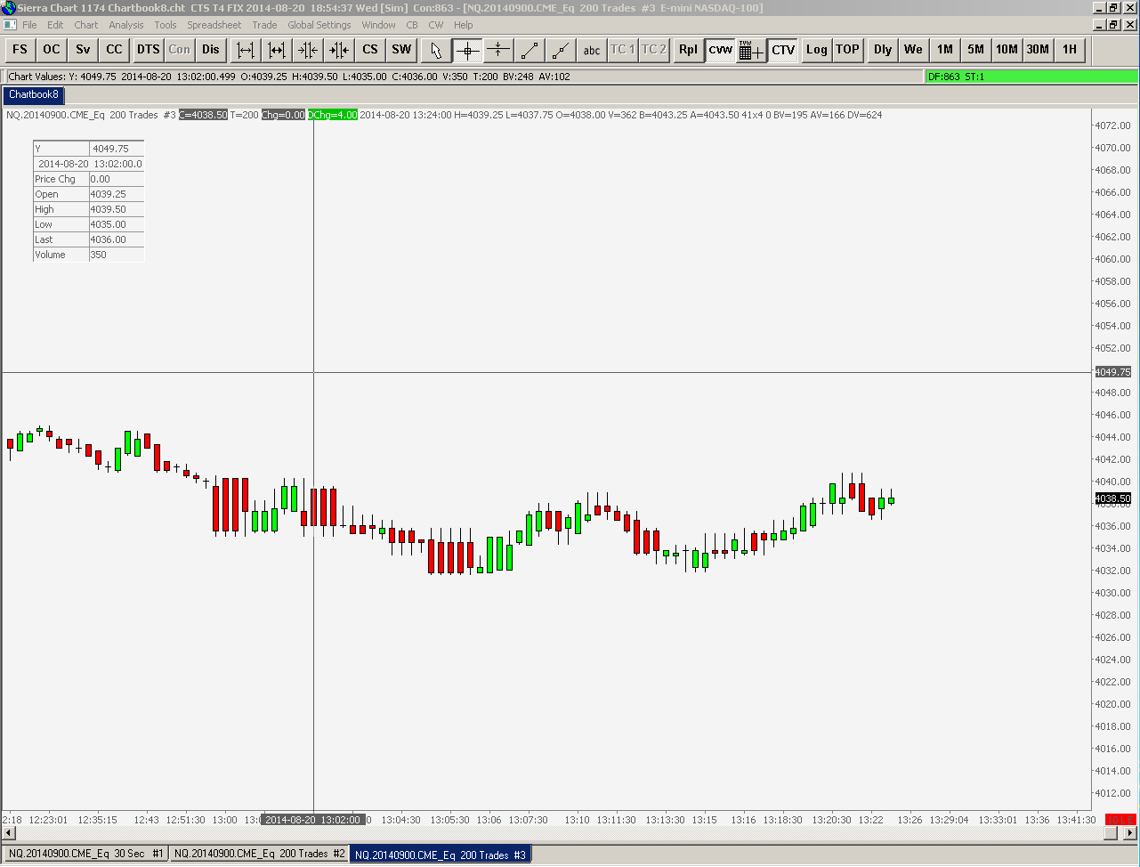Click the green DChg=4.00 header value
The height and width of the screenshot is (867, 1140).
coord(333,115)
